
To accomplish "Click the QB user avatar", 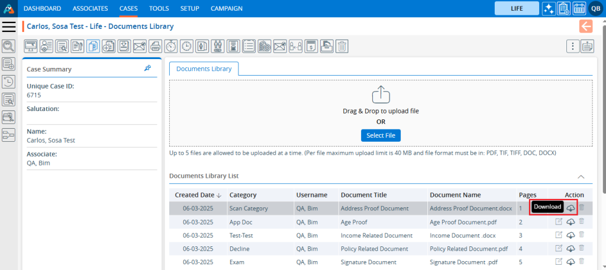I will click(595, 8).
